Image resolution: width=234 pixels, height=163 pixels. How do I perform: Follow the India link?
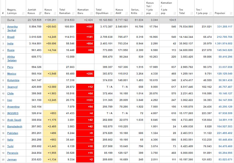pyautogui.click(x=10, y=43)
